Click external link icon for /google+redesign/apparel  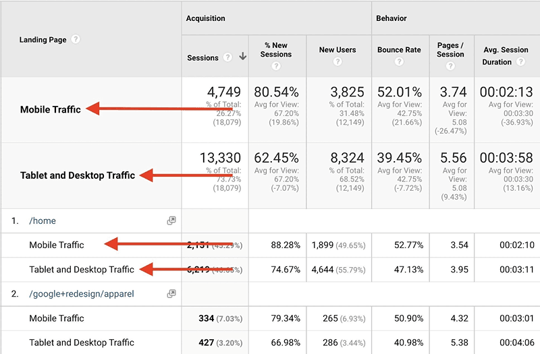pyautogui.click(x=171, y=293)
